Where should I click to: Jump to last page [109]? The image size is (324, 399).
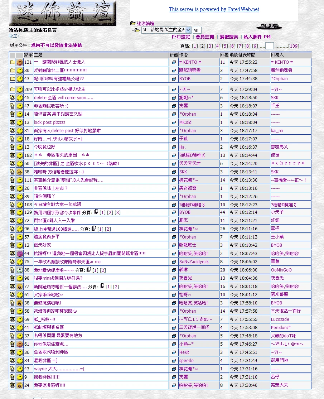pyautogui.click(x=294, y=46)
